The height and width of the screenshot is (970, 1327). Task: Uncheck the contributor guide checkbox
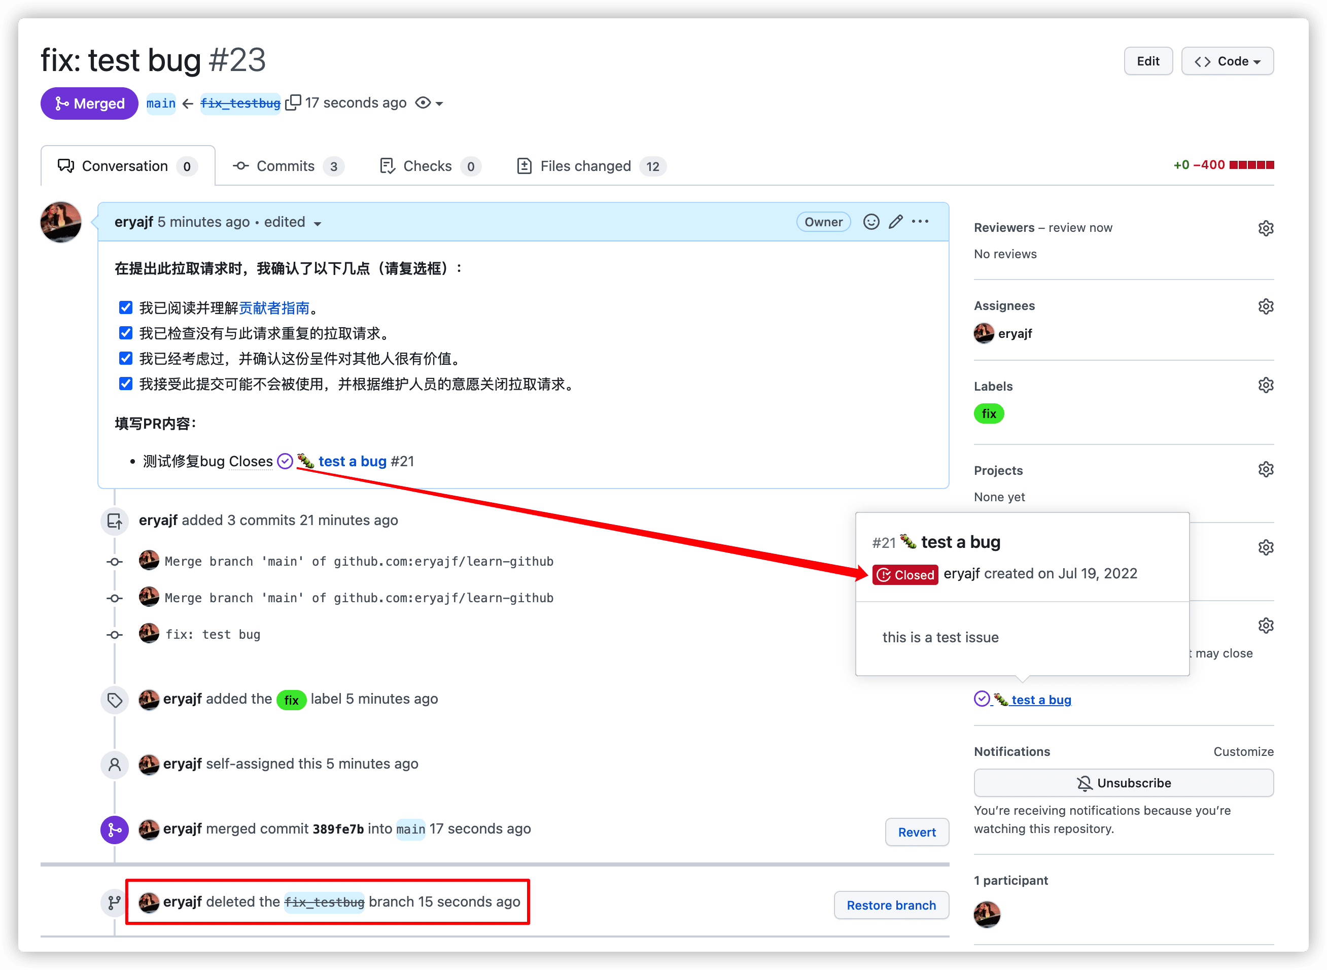(x=126, y=307)
